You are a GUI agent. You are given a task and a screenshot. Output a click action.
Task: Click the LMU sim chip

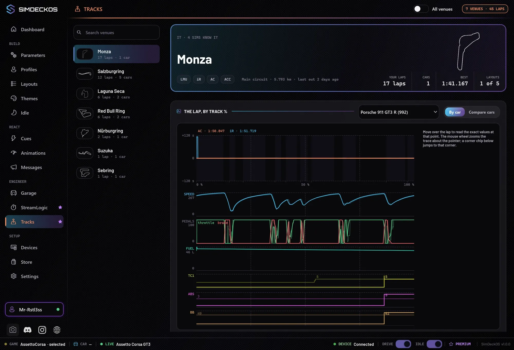[x=184, y=79]
